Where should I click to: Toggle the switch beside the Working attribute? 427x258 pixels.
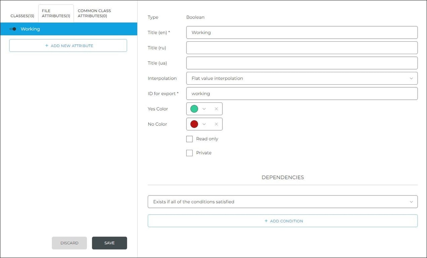pyautogui.click(x=12, y=29)
